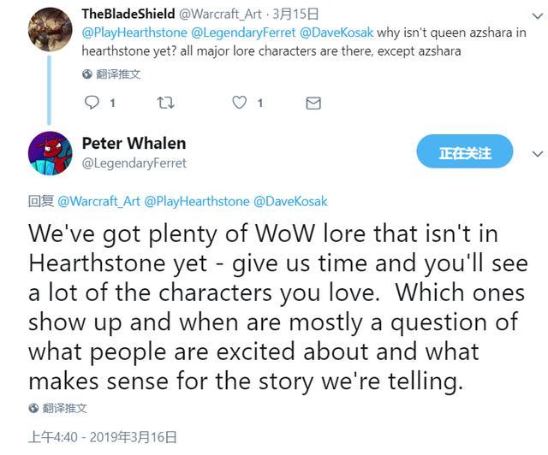
Task: Click the @PlayHearthstone mention in the first tweet
Action: pyautogui.click(x=131, y=33)
